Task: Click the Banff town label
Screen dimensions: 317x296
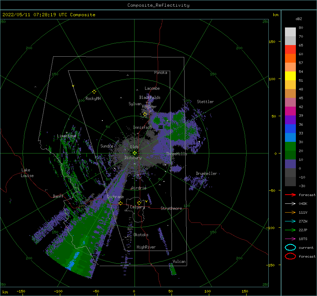Action: coord(58,196)
